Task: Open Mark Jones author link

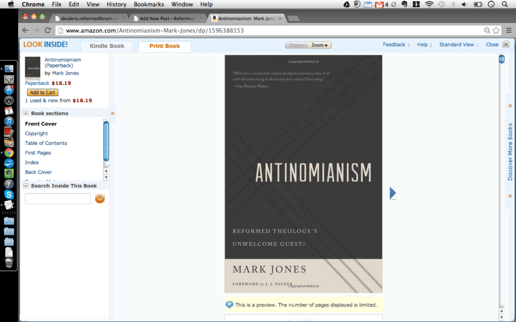Action: 65,73
